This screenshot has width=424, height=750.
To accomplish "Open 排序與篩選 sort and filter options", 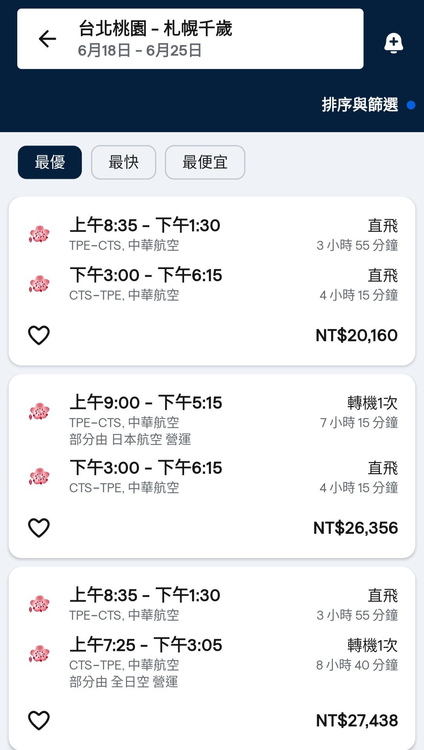I will pos(360,105).
